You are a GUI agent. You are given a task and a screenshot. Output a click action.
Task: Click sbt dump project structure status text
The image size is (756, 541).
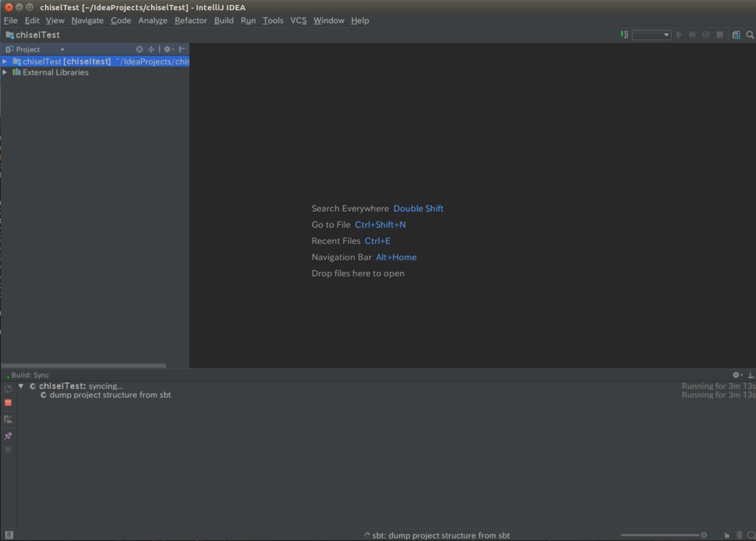coord(441,535)
